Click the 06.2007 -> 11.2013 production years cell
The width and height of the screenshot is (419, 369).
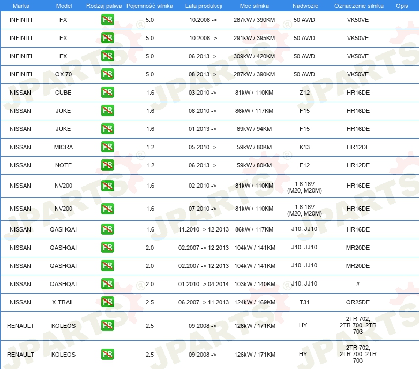(204, 302)
